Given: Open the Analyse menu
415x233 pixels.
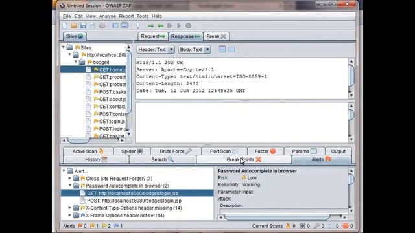Looking at the screenshot, I should (x=108, y=16).
